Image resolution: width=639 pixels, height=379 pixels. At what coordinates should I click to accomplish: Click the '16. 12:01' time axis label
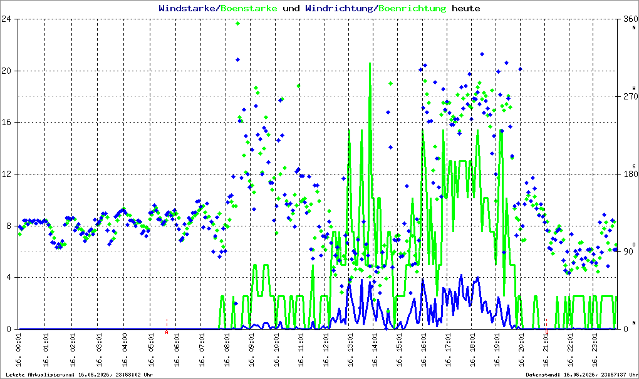(326, 350)
